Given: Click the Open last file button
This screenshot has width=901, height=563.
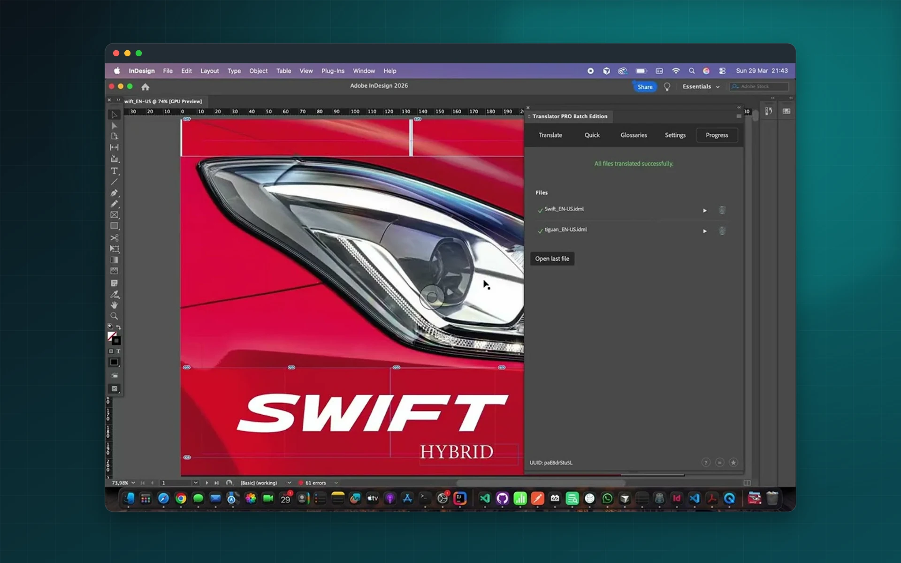Looking at the screenshot, I should click(x=552, y=259).
